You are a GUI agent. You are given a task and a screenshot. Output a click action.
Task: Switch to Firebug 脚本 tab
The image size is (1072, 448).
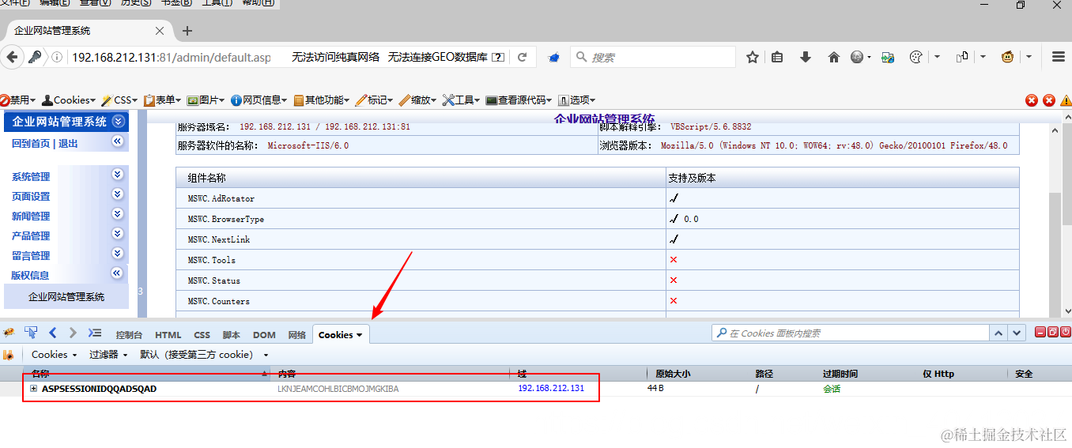point(231,335)
